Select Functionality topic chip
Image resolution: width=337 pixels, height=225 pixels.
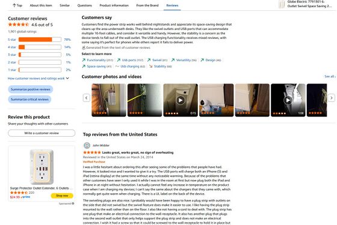(97, 60)
